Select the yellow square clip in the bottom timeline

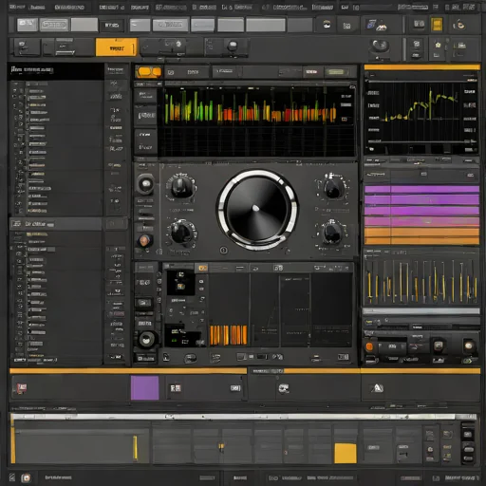(346, 453)
